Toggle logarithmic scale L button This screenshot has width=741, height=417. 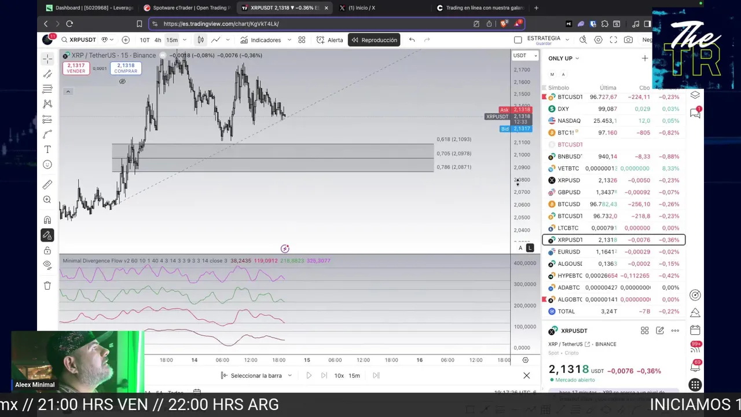click(x=530, y=248)
